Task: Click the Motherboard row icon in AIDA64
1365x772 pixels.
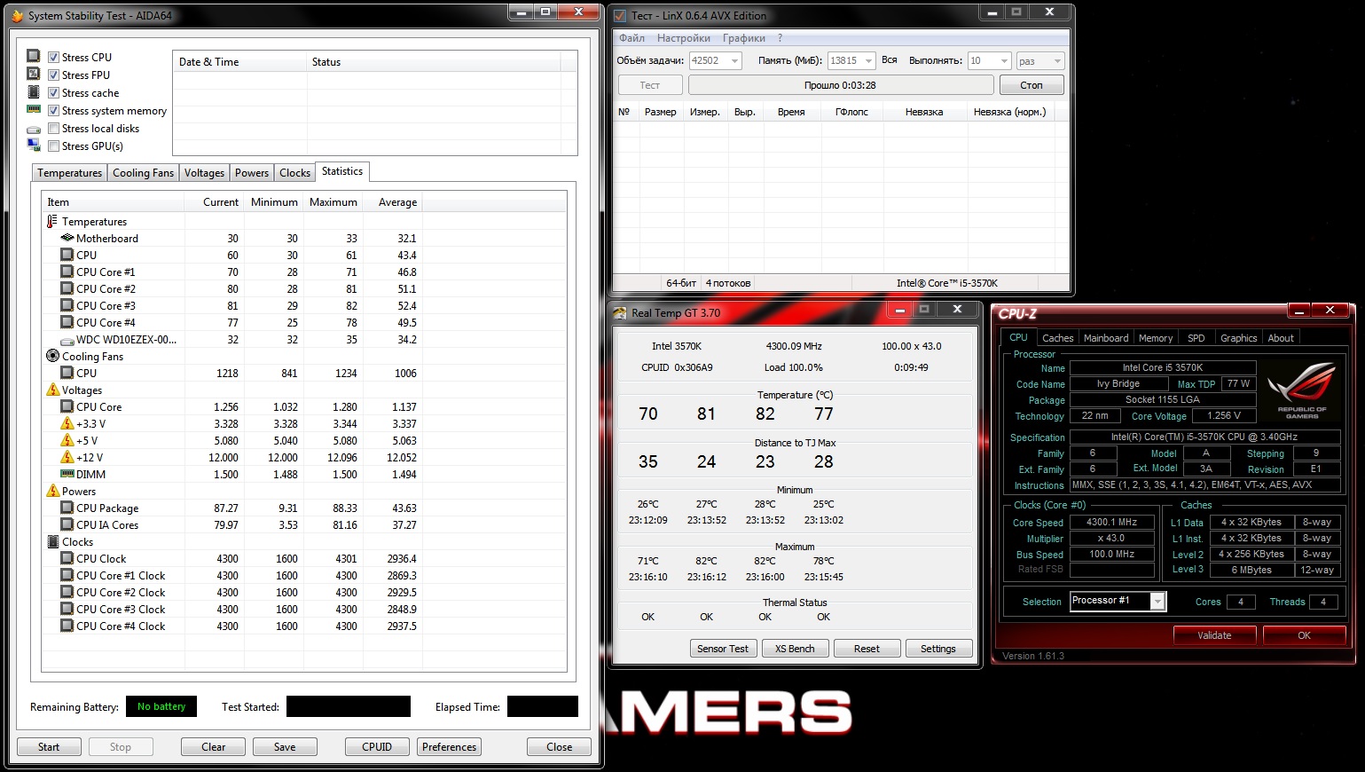Action: [x=67, y=239]
